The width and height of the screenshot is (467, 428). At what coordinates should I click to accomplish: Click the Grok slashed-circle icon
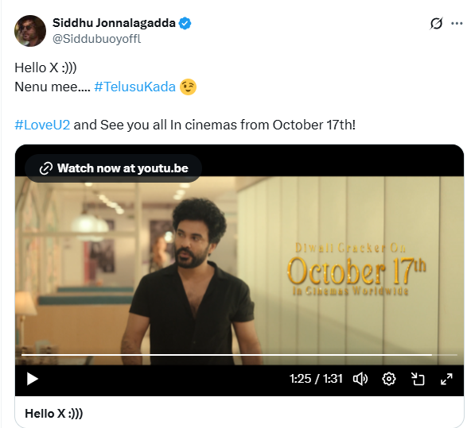(436, 24)
